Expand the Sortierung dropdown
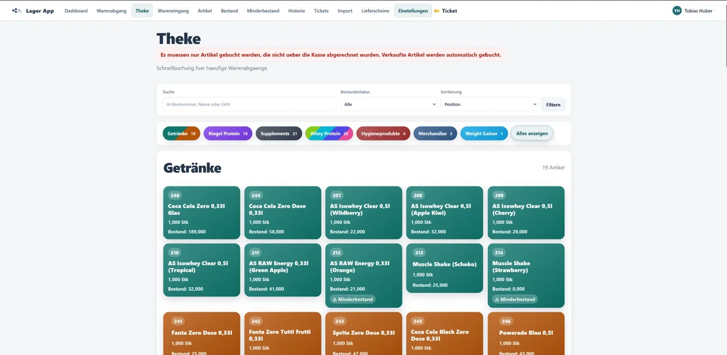This screenshot has height=355, width=727. 489,104
